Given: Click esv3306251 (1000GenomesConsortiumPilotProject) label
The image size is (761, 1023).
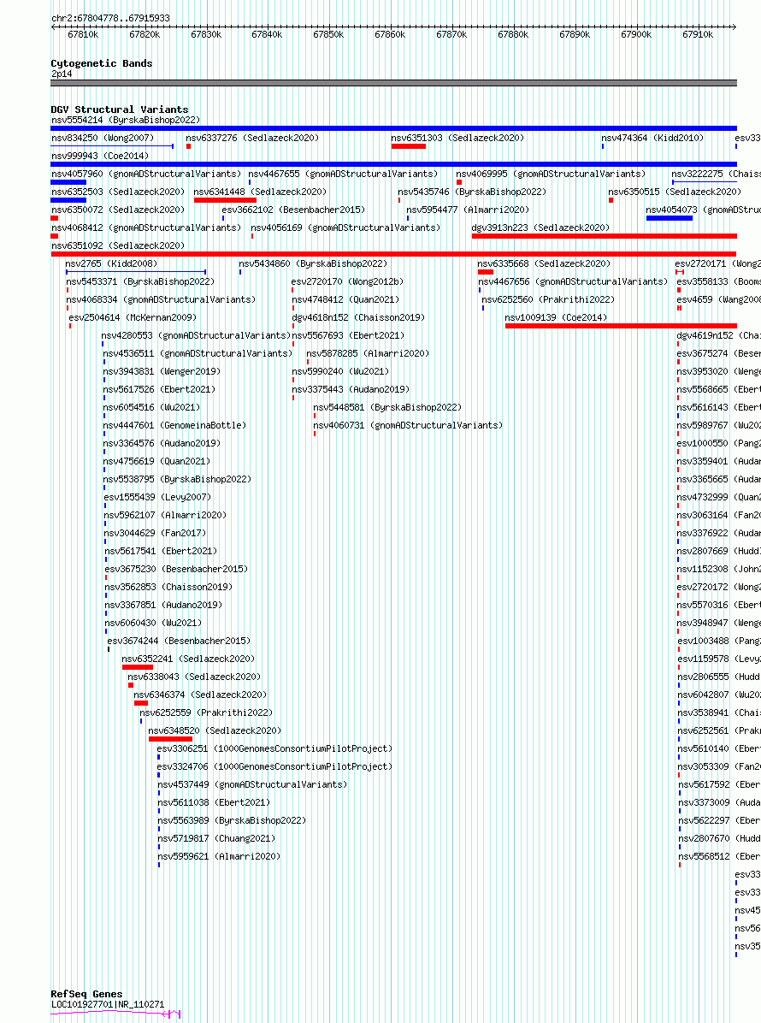Looking at the screenshot, I should coord(274,748).
